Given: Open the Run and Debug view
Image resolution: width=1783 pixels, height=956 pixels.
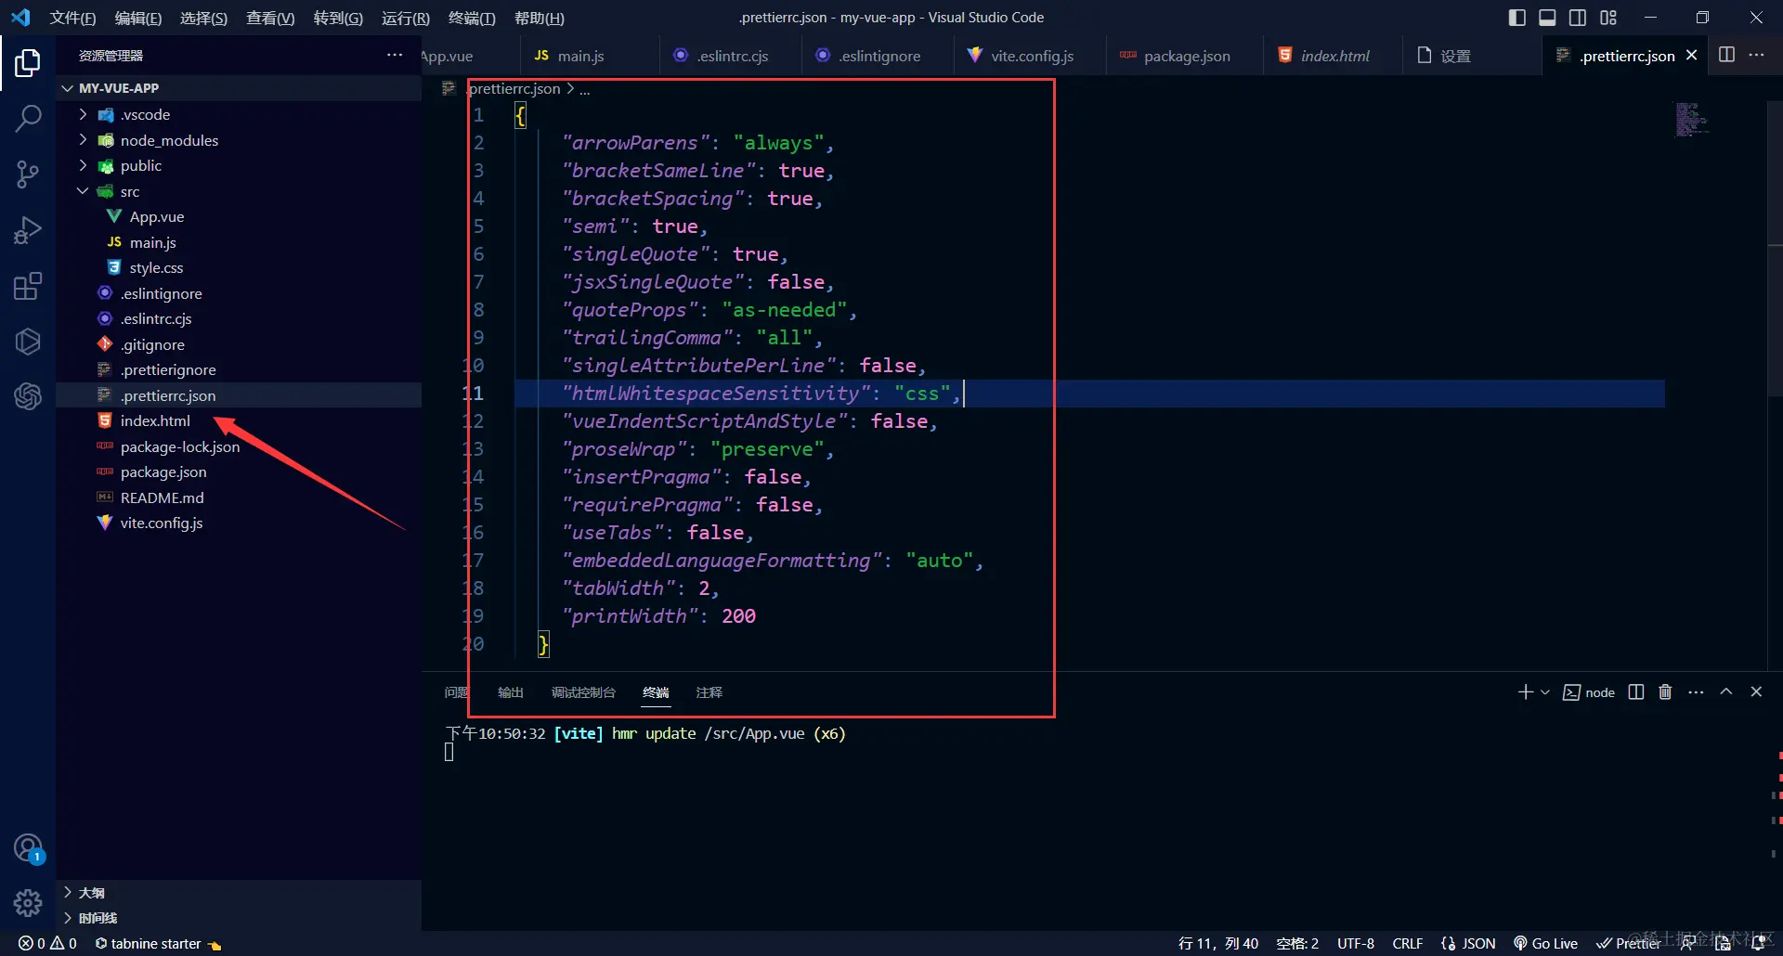Looking at the screenshot, I should click(x=28, y=230).
